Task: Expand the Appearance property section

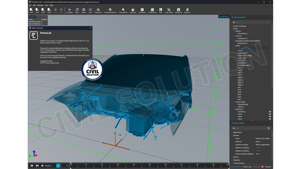Action: point(232,132)
